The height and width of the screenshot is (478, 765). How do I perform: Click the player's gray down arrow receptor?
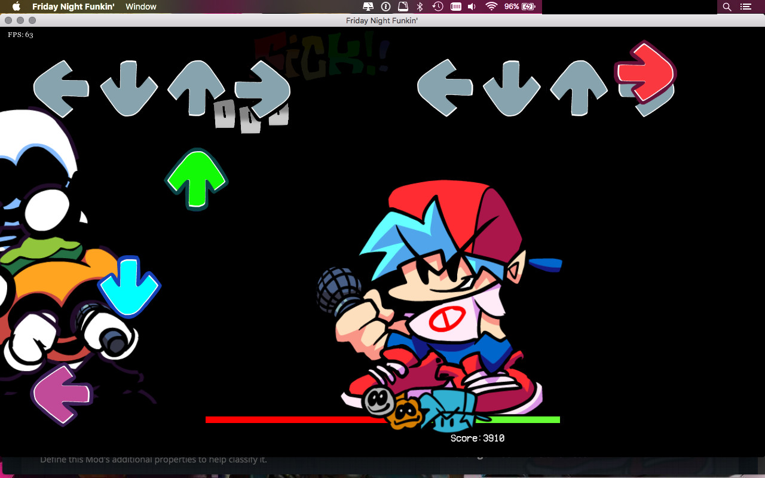pyautogui.click(x=512, y=88)
